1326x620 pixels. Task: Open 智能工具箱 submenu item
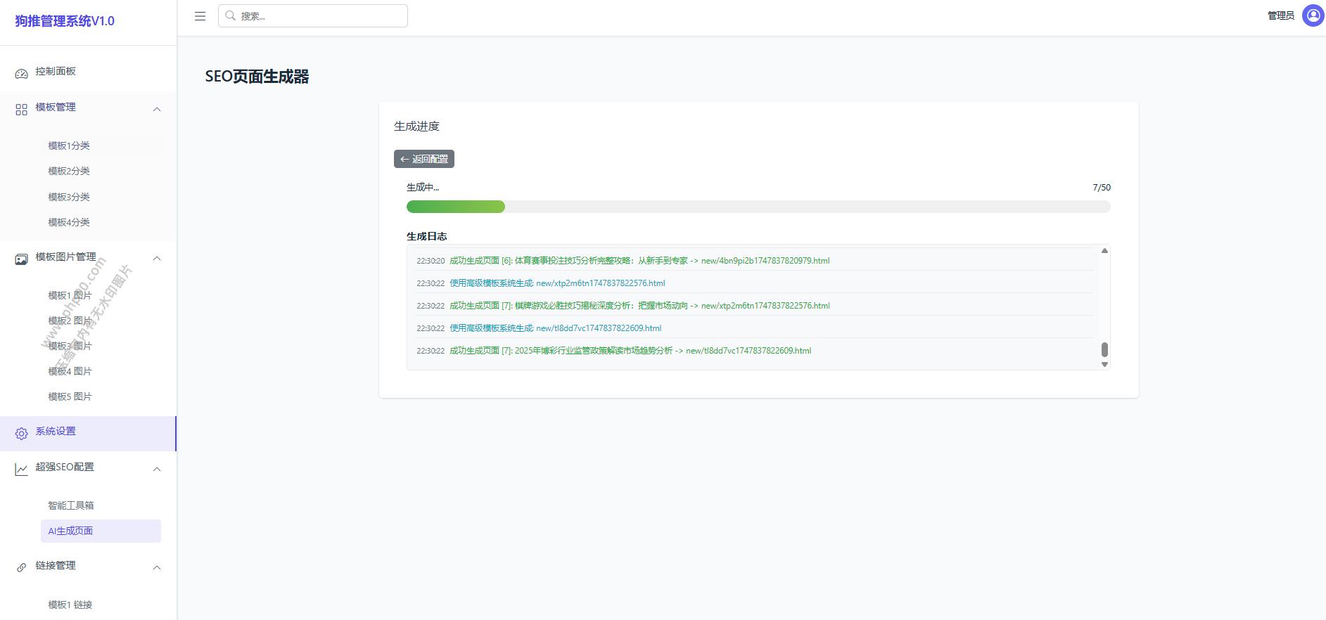70,505
